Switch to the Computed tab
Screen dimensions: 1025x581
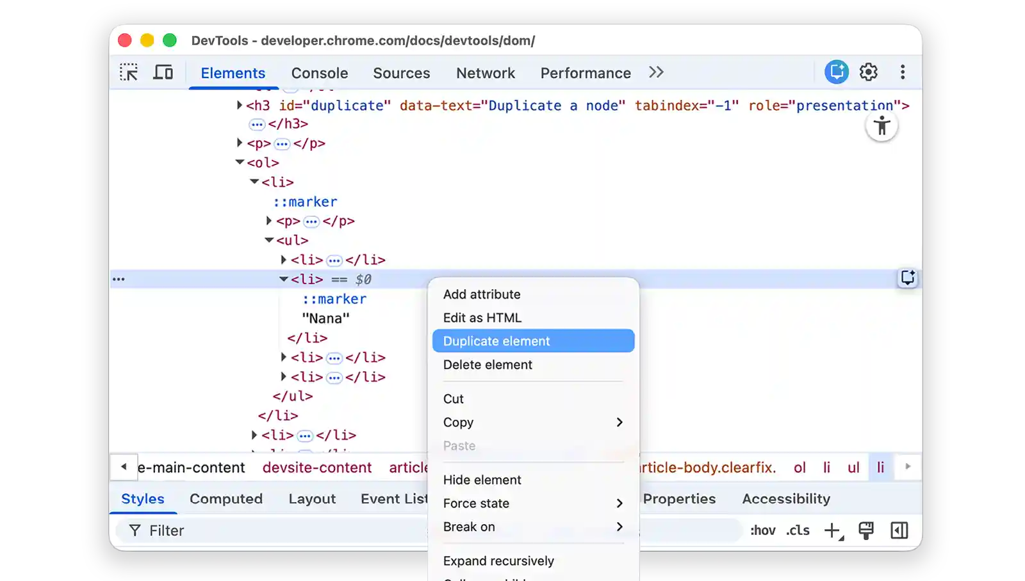click(x=225, y=498)
